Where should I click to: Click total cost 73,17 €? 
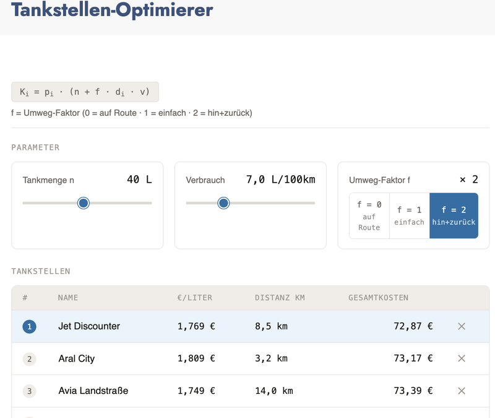click(x=413, y=359)
